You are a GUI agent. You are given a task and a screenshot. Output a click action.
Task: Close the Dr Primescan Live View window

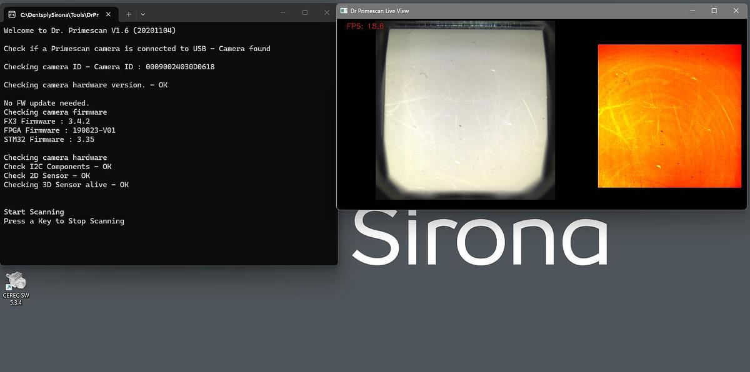pyautogui.click(x=736, y=11)
